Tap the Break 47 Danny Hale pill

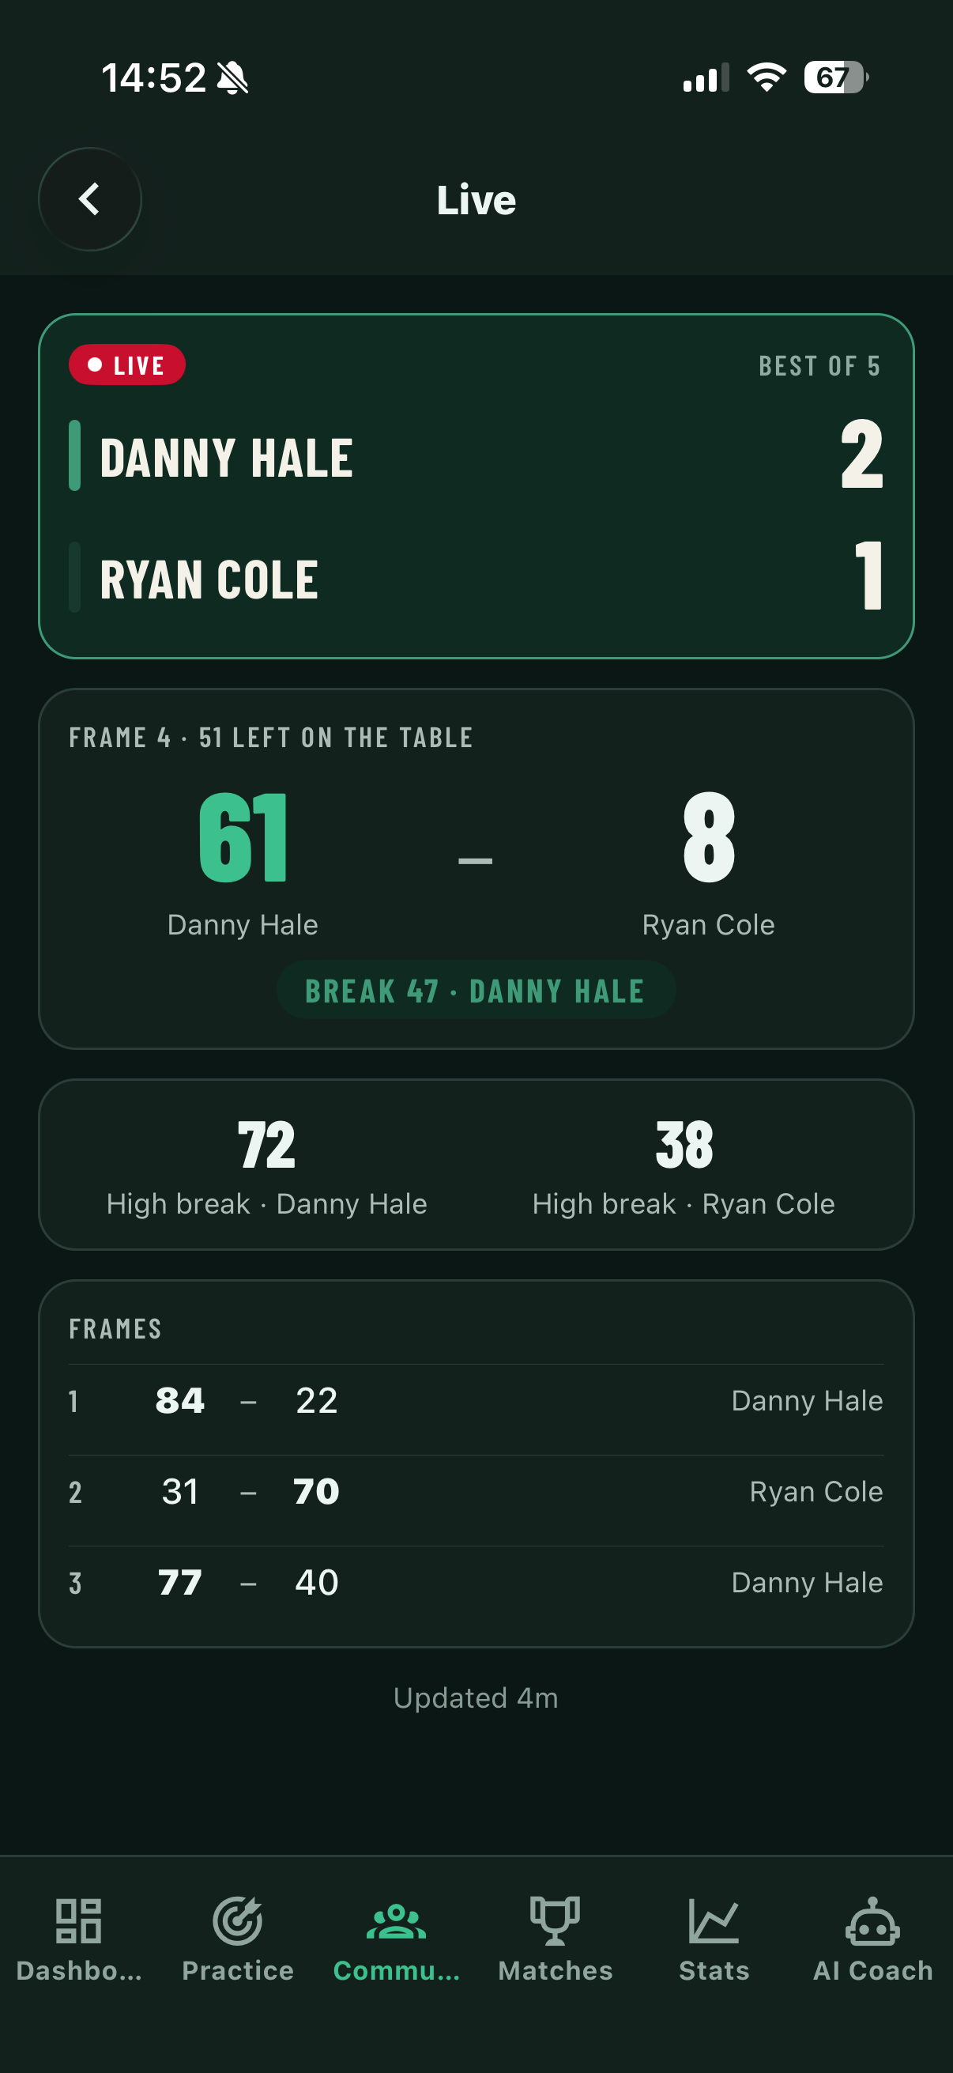click(x=476, y=991)
